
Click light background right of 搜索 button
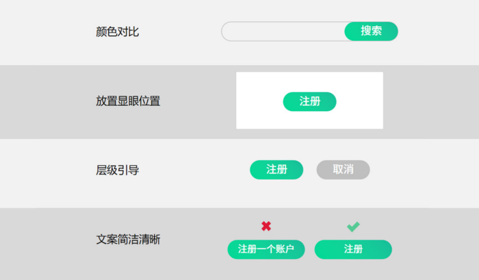(x=437, y=31)
